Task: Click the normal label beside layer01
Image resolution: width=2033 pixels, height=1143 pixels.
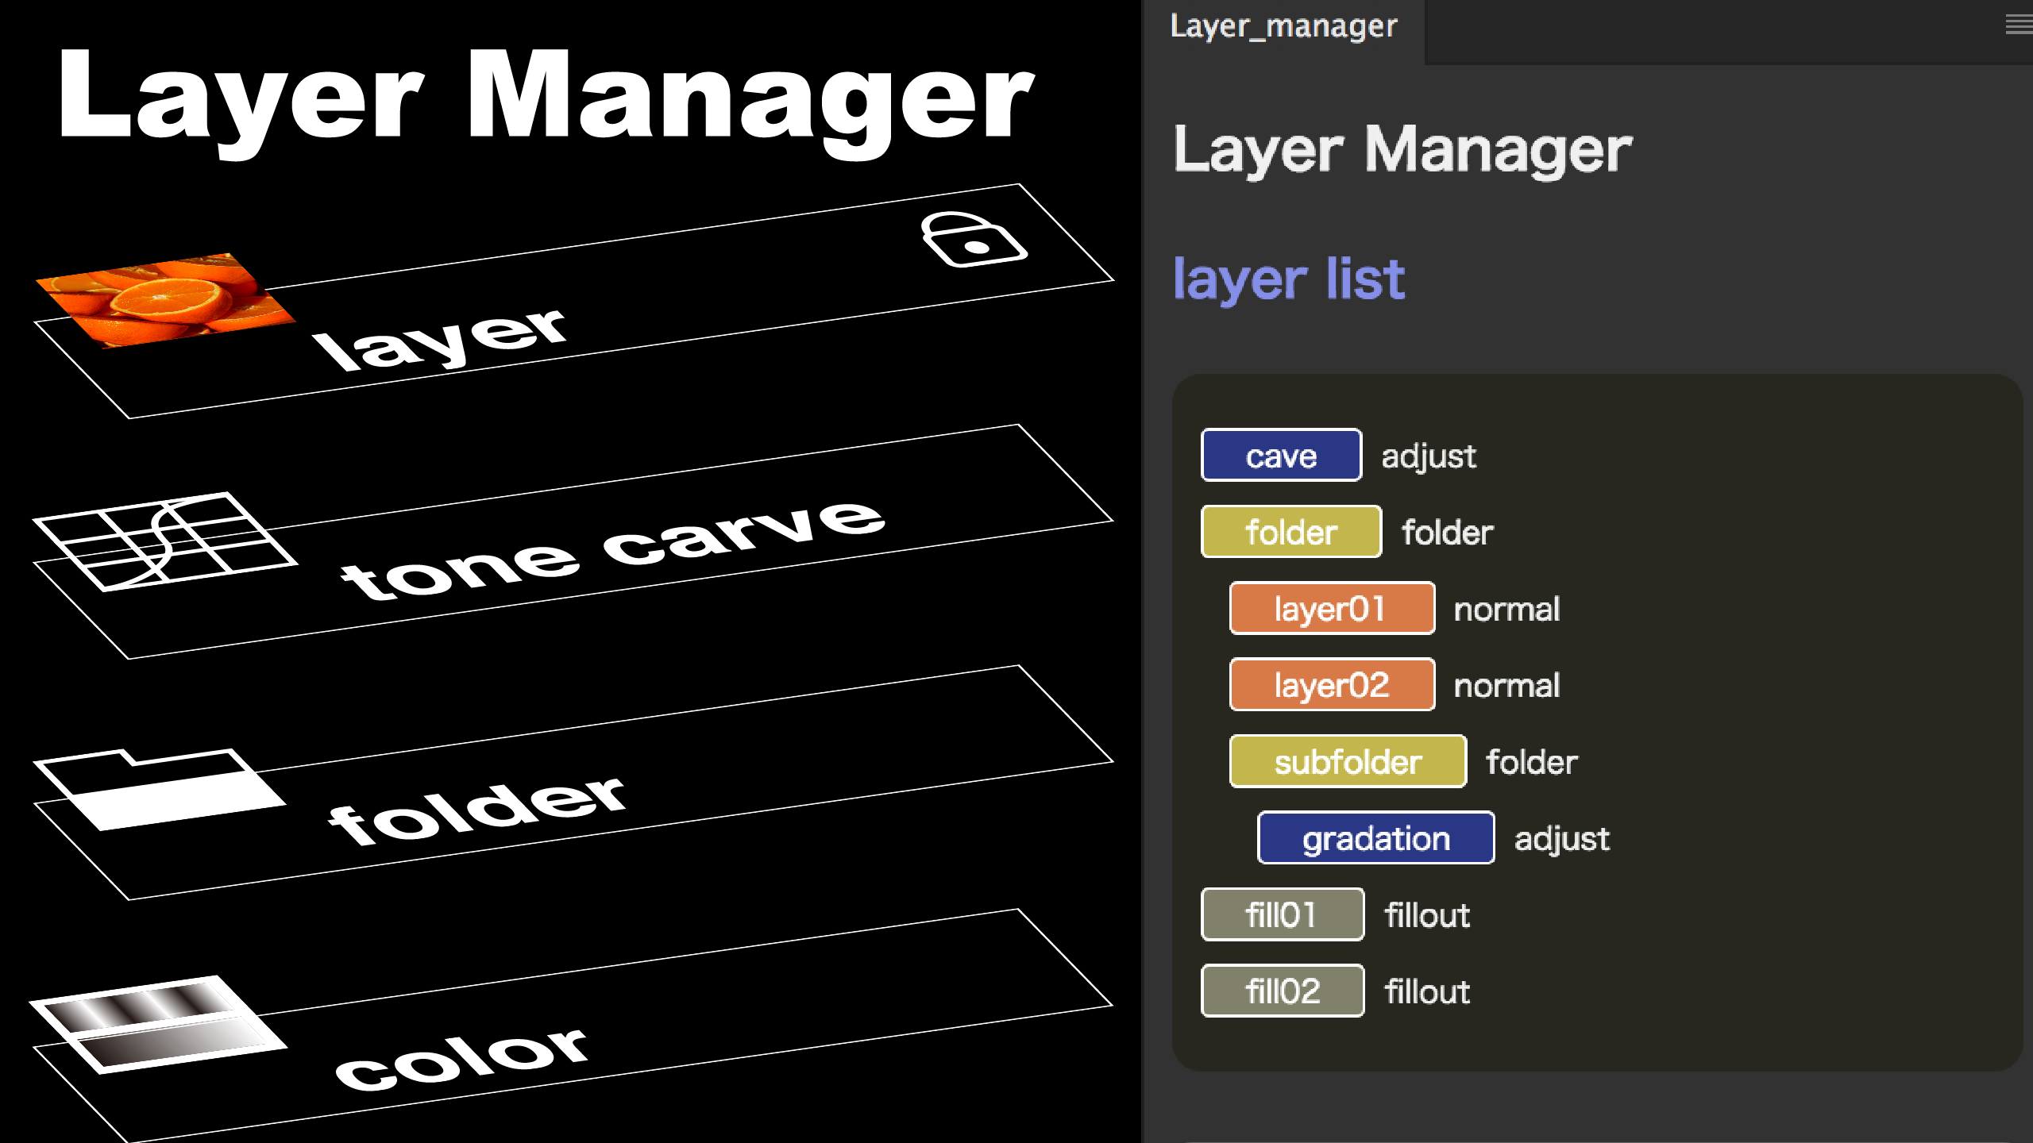Action: (x=1506, y=610)
